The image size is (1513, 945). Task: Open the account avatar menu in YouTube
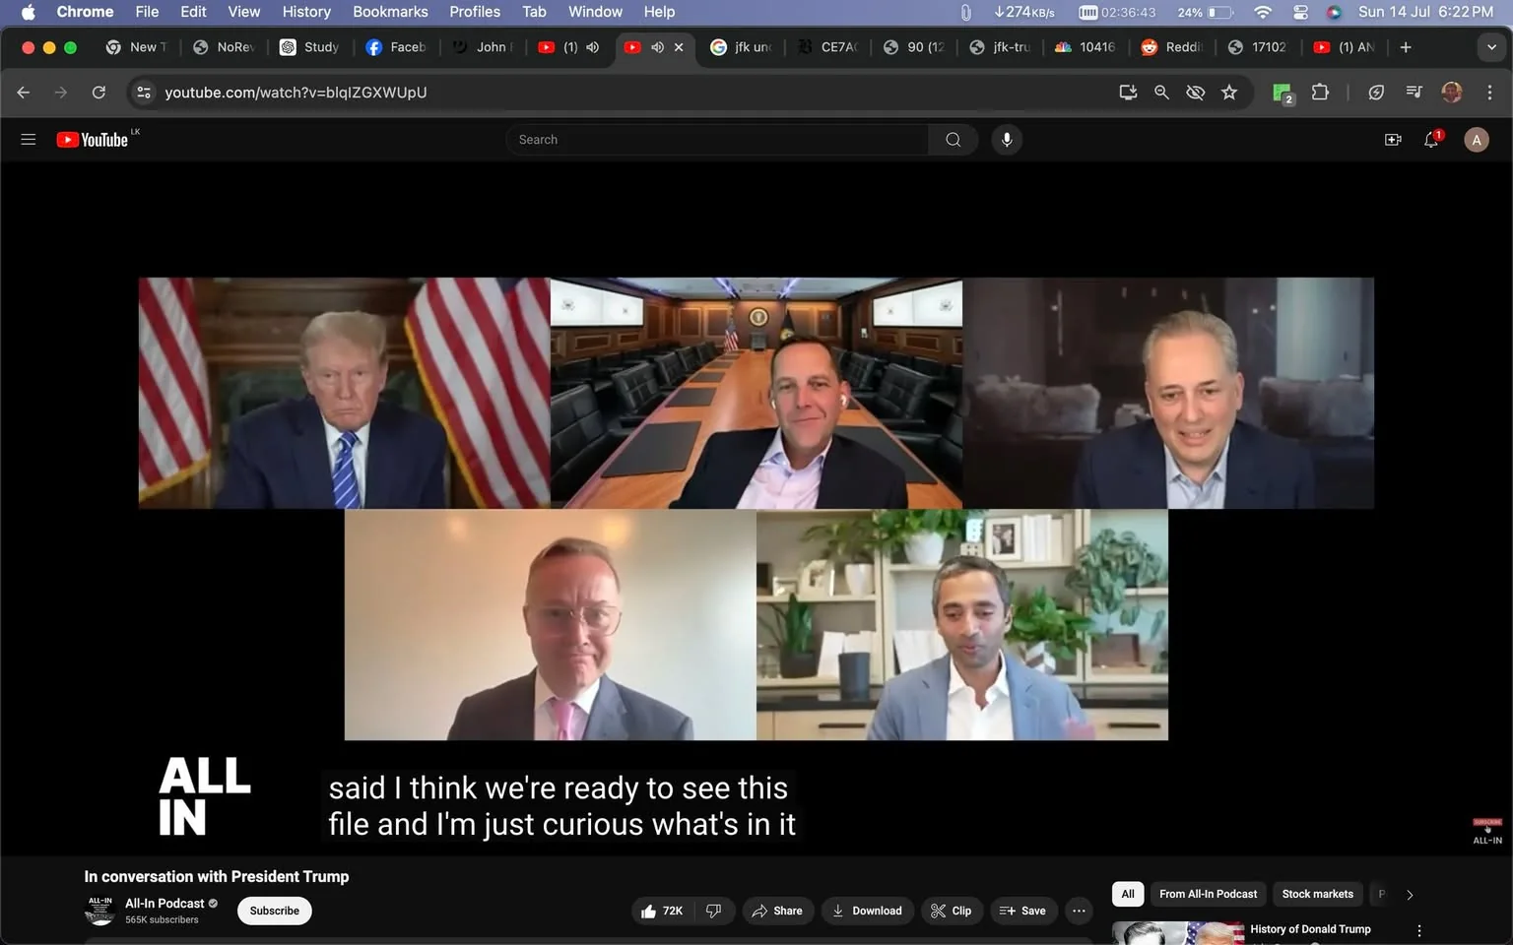[x=1476, y=140]
